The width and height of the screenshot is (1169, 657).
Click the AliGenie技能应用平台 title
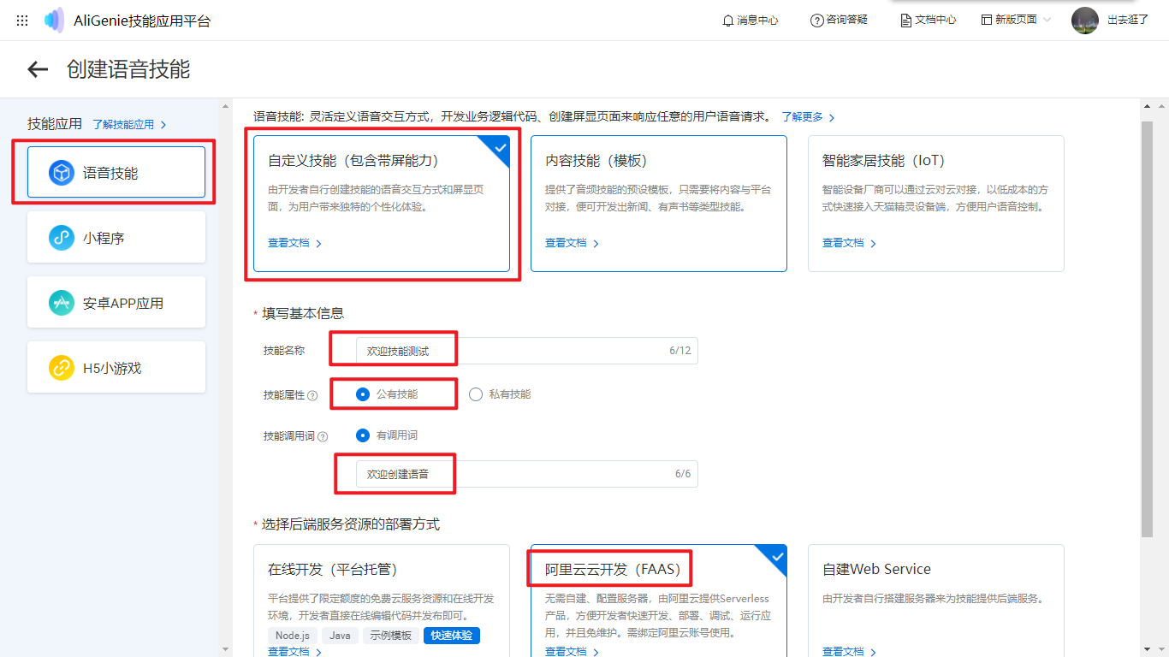[x=142, y=21]
